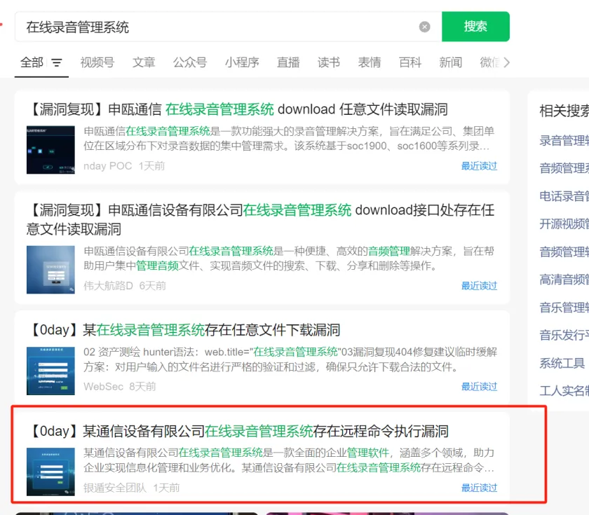Open related search 音乐发行
This screenshot has height=515, width=589.
(564, 335)
